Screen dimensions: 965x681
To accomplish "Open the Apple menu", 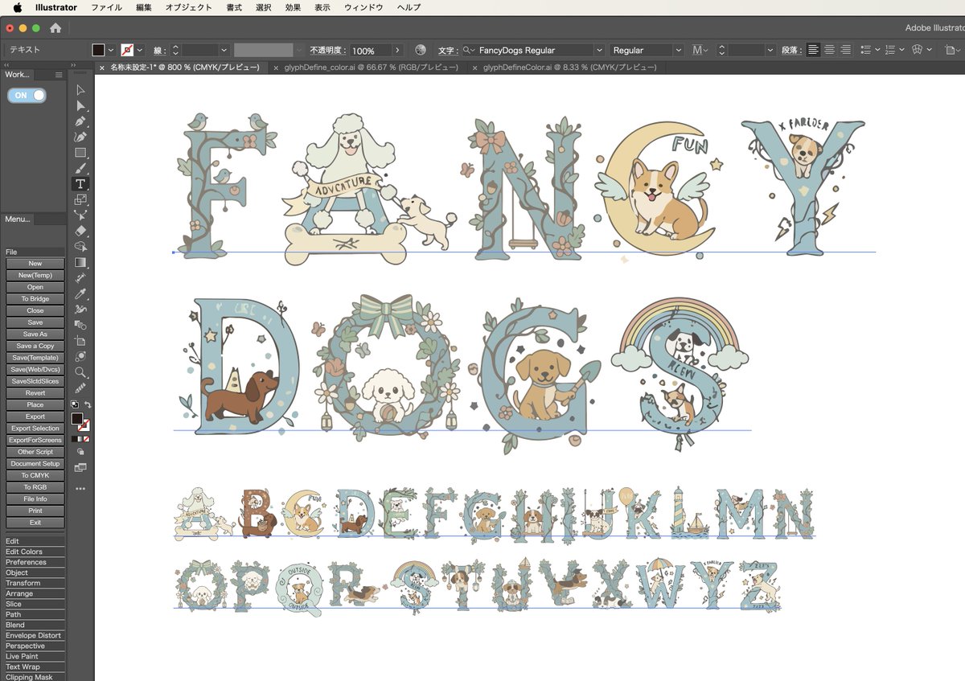I will click(x=17, y=7).
